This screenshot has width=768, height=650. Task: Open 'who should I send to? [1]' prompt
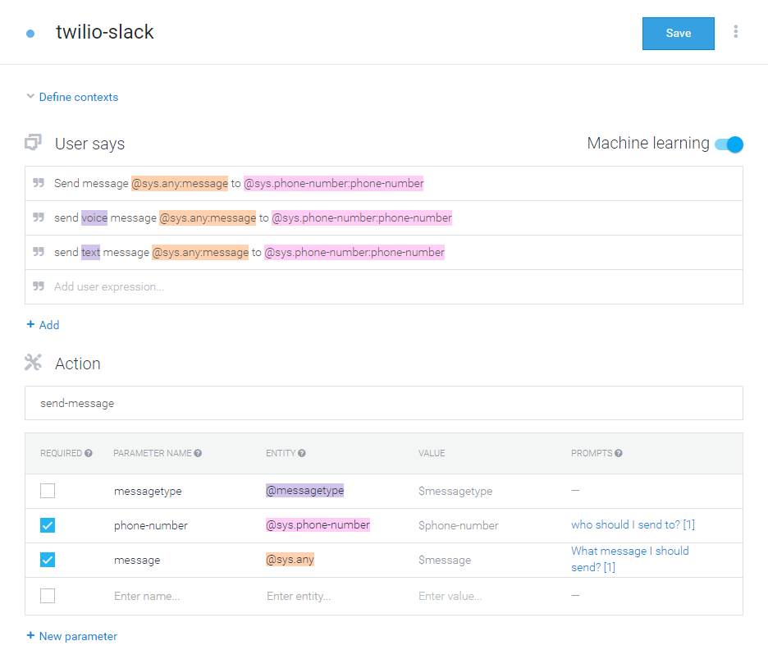click(633, 524)
